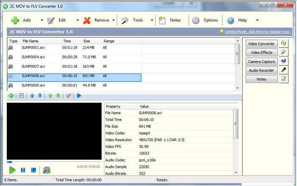Click the check-all checkbox icon below file list

point(21,96)
